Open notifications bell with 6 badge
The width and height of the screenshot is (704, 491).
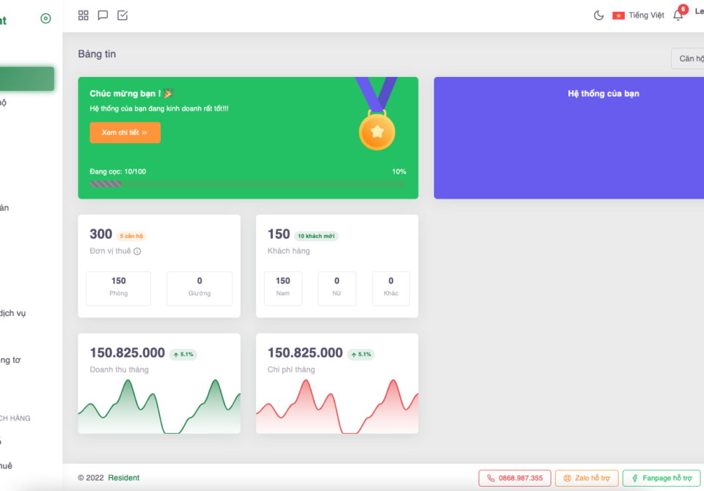click(678, 15)
